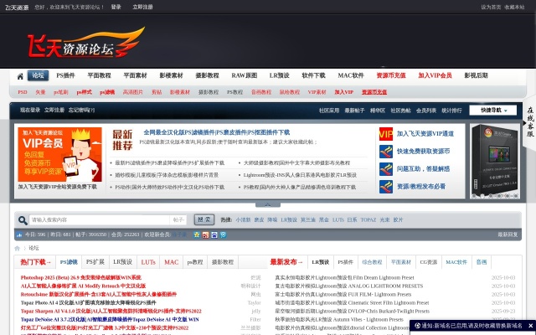536x335 pixels.
Task: Click the red VIP icon beside 加入飞天资源VIP通道
Action: tap(385, 134)
